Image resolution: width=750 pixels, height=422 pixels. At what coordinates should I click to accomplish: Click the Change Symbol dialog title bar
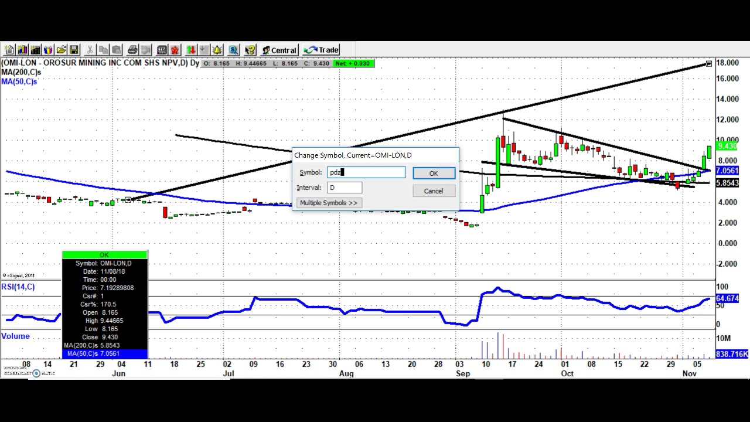[375, 155]
